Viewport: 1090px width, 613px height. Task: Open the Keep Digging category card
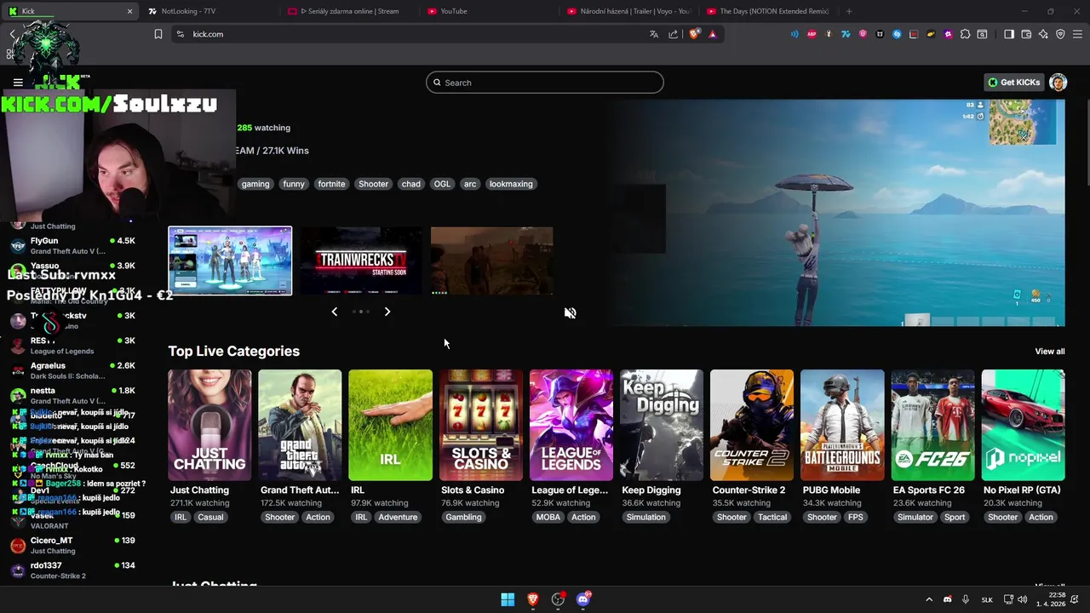coord(662,425)
